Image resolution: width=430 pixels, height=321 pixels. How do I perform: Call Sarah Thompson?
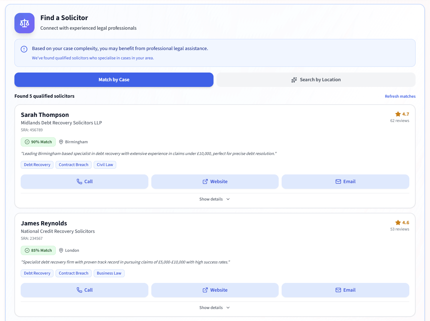point(84,182)
